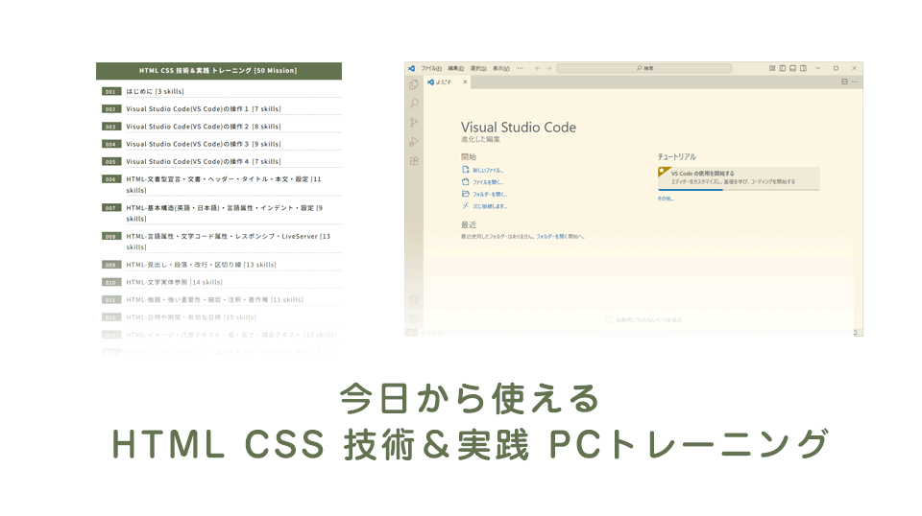Click the VS Code tutorial progress card
The width and height of the screenshot is (922, 516).
click(738, 177)
